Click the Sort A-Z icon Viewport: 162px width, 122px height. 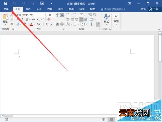pyautogui.click(x=92, y=24)
